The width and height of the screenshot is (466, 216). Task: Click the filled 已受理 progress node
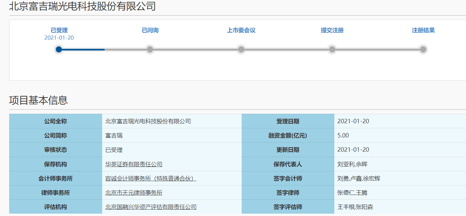coord(59,49)
